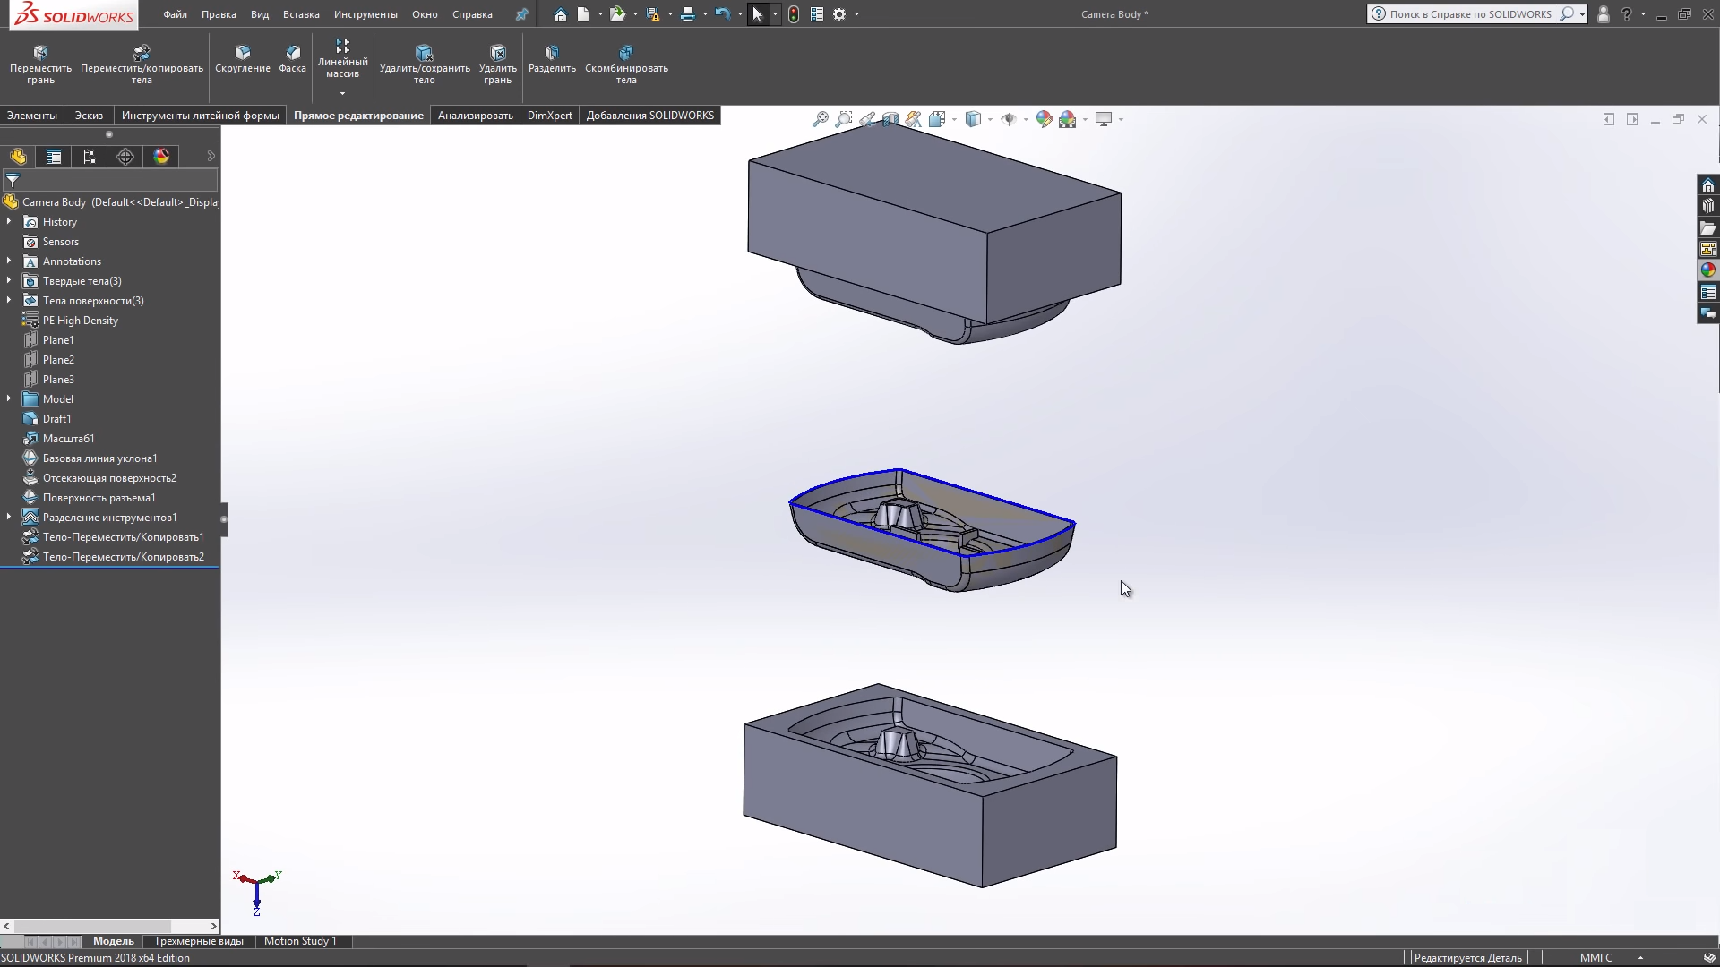Open the PropertyManager tab
Image resolution: width=1720 pixels, height=967 pixels.
point(54,157)
